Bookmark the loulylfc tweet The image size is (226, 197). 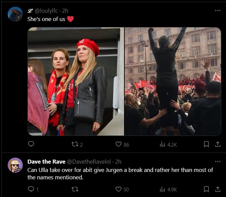[x=207, y=144]
